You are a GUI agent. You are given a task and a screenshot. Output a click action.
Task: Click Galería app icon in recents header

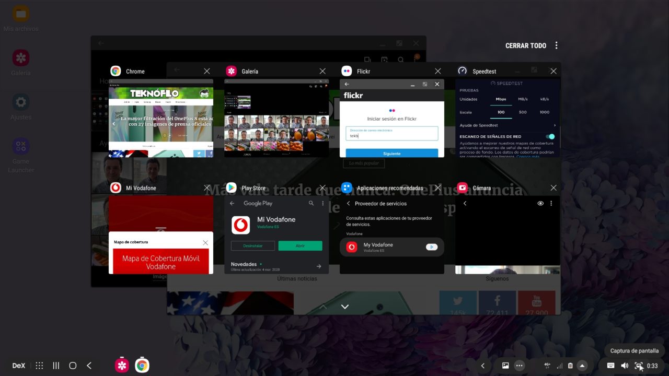tap(231, 71)
